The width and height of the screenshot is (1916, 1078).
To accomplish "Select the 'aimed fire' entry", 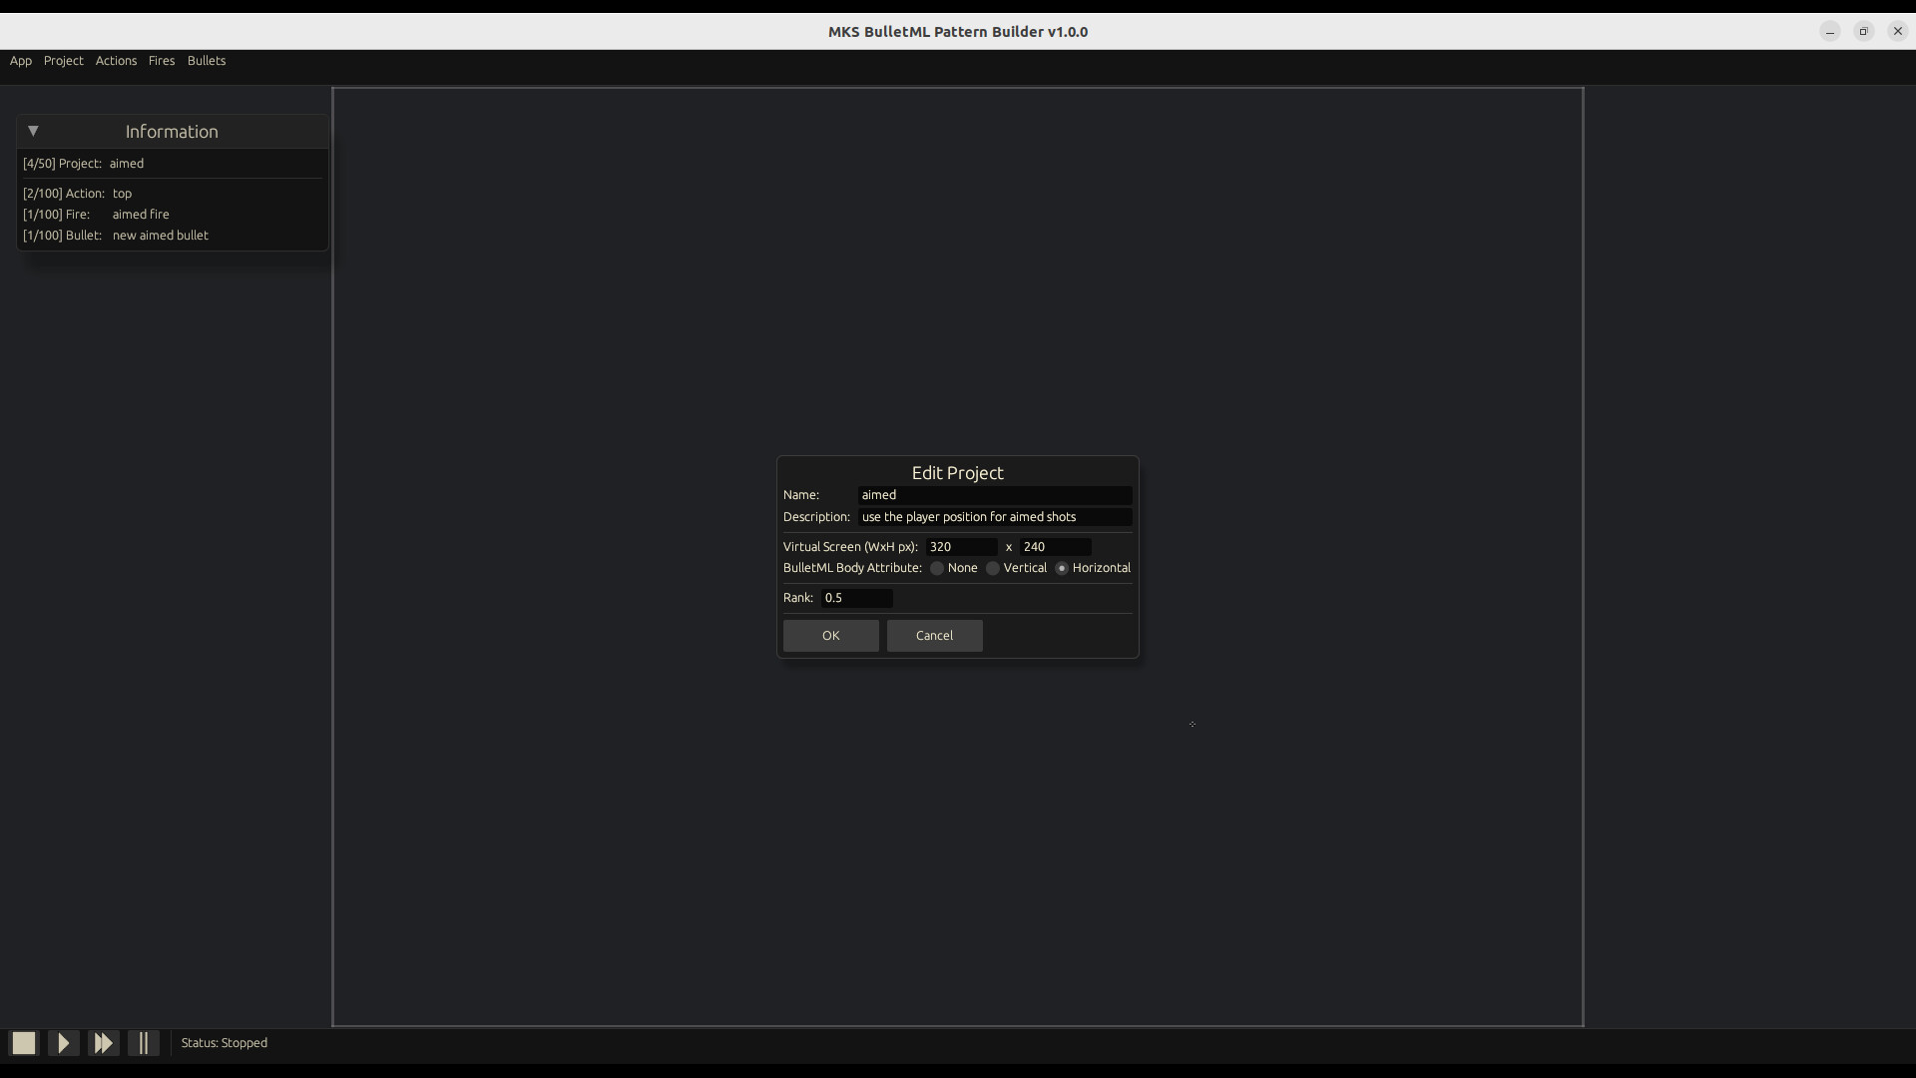I will click(x=140, y=214).
